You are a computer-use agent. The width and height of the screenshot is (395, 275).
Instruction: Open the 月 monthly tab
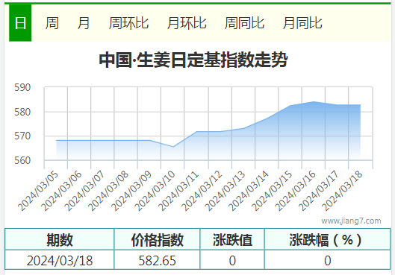coord(84,23)
